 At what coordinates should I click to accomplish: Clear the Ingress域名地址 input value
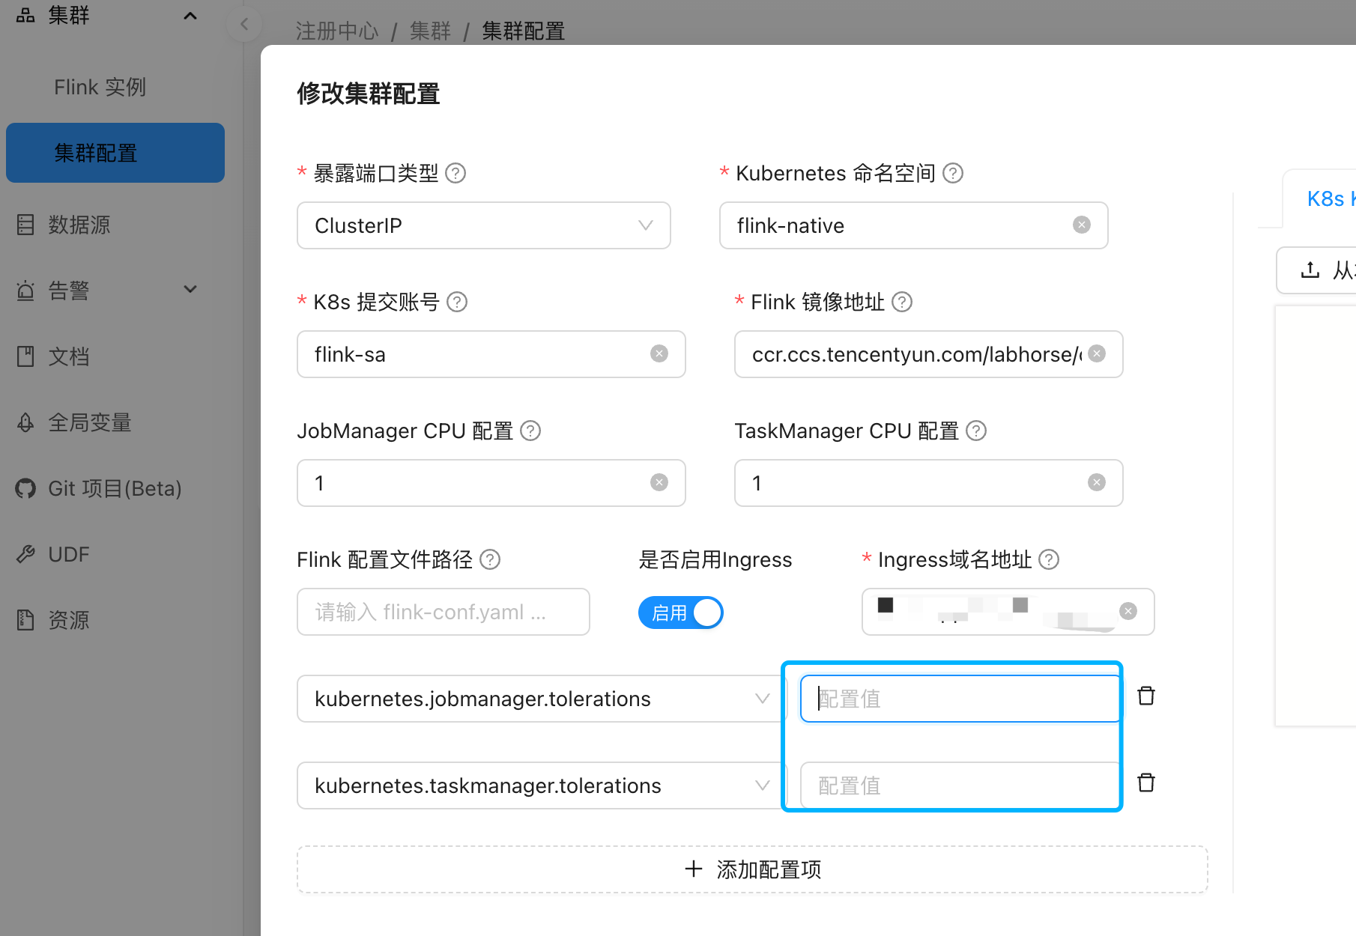click(x=1128, y=611)
